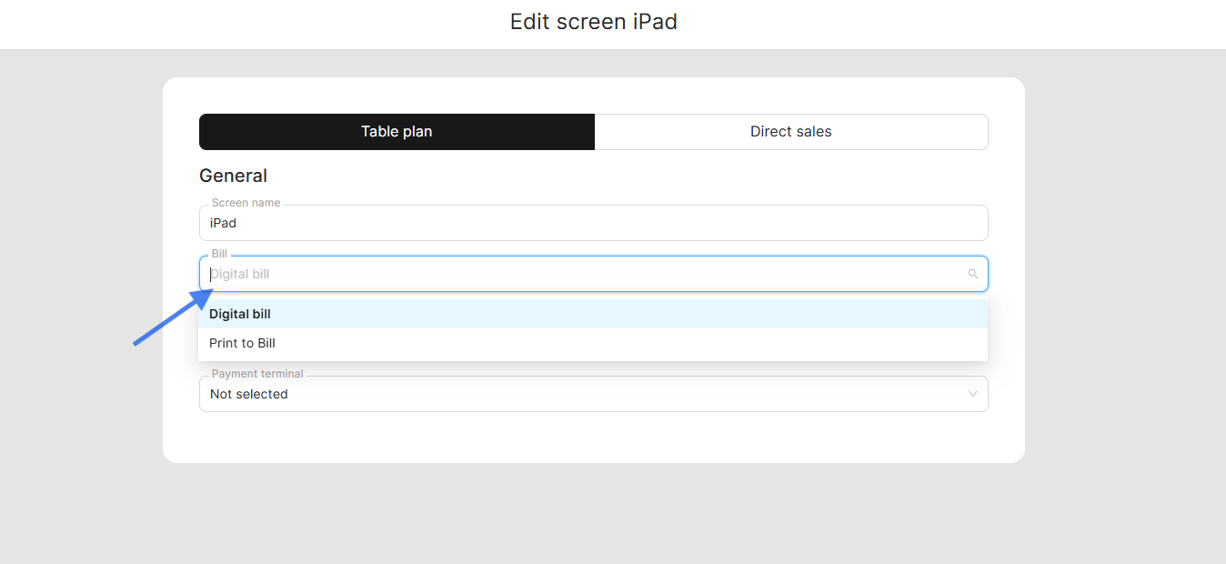Select the Digital bill option

coord(240,314)
